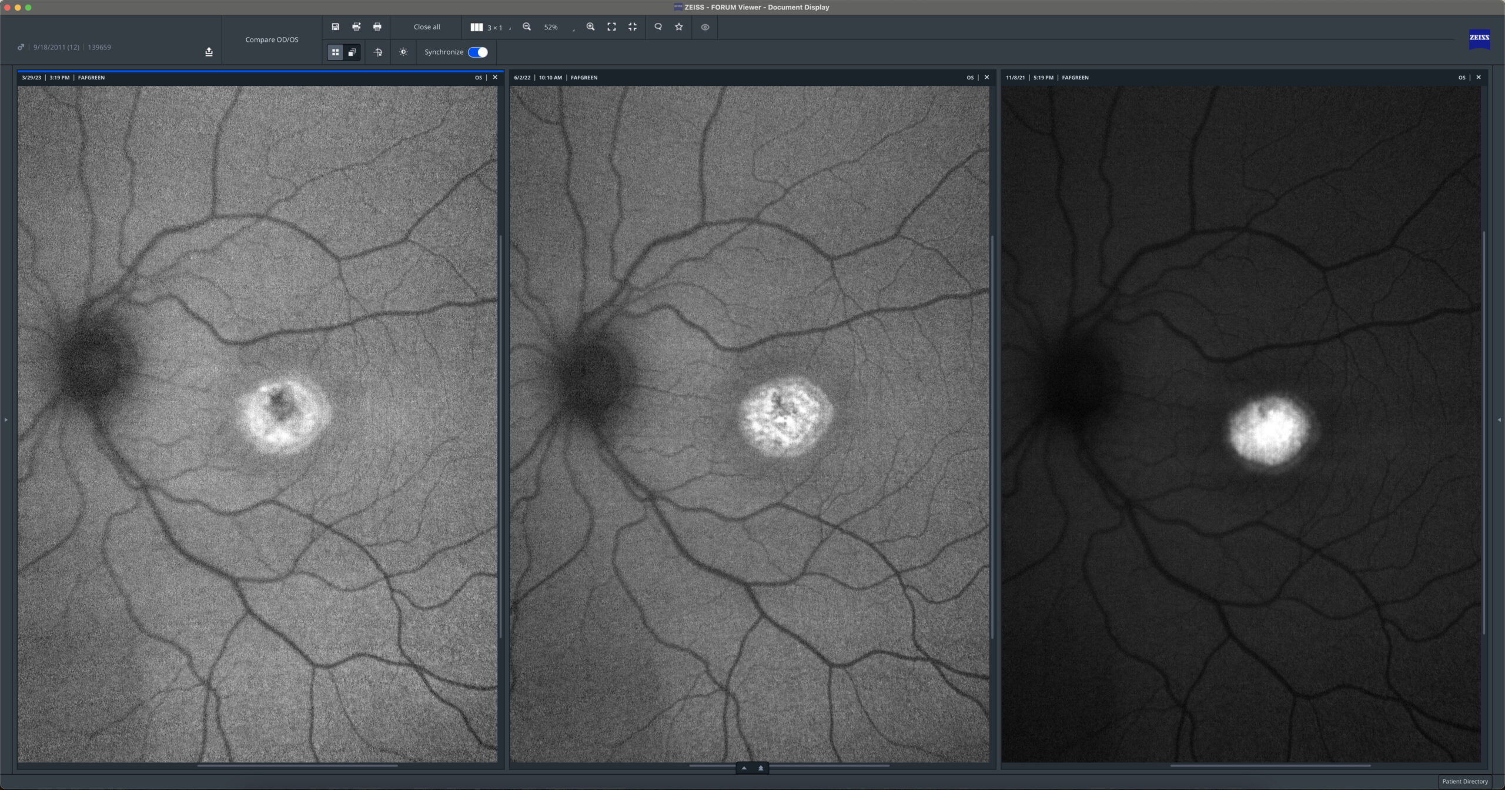Click the OS label in 11/8/21 panel
This screenshot has width=1505, height=790.
(1462, 77)
